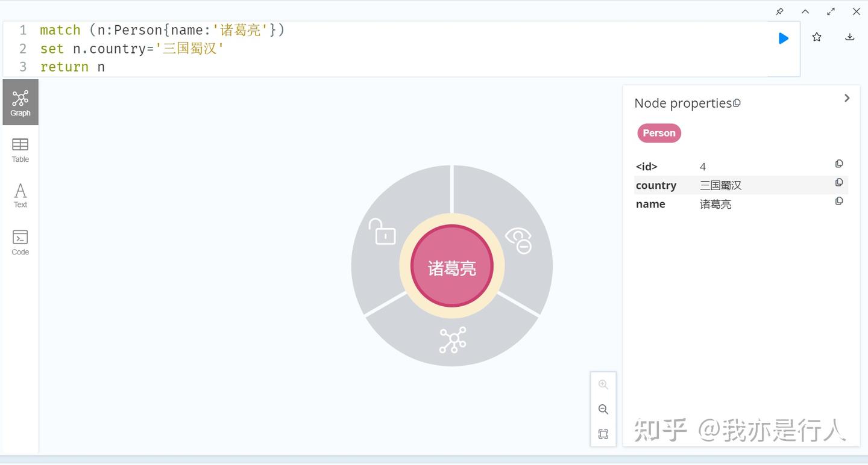Image resolution: width=868 pixels, height=465 pixels.
Task: Download the query result
Action: pyautogui.click(x=849, y=36)
